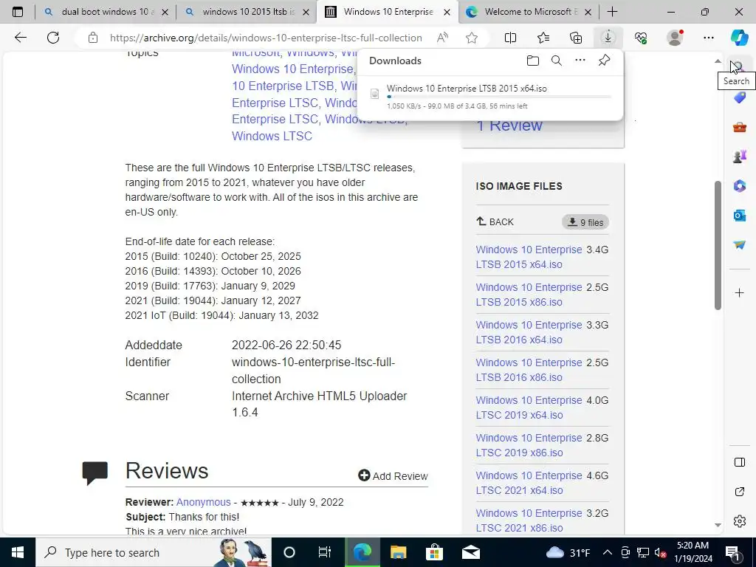Image resolution: width=756 pixels, height=567 pixels.
Task: Close the Welcome to Microsoft Edge tab
Action: click(x=588, y=13)
